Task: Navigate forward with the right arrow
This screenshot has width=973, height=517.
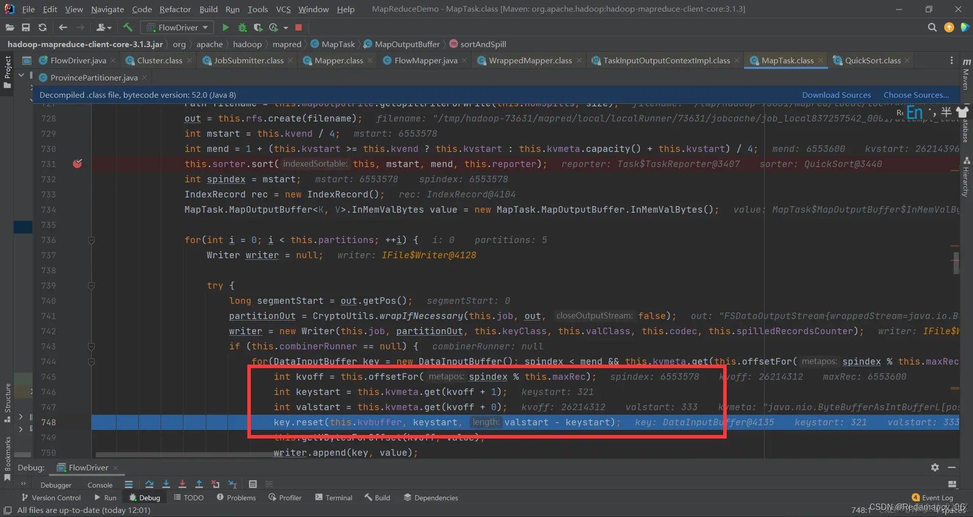Action: 80,27
